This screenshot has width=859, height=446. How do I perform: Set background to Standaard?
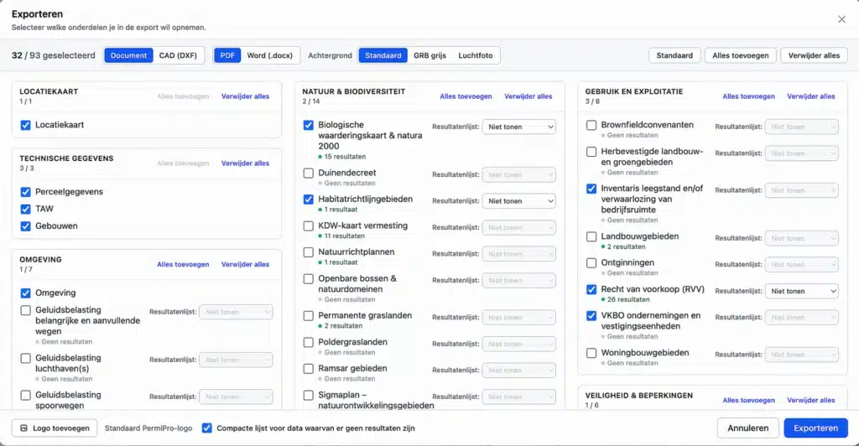click(x=383, y=55)
